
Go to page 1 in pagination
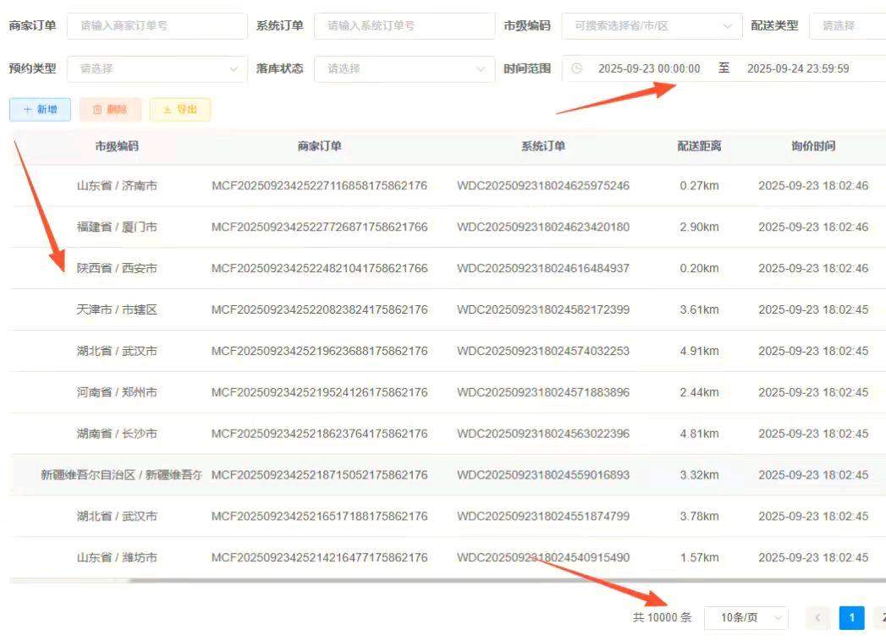point(851,618)
